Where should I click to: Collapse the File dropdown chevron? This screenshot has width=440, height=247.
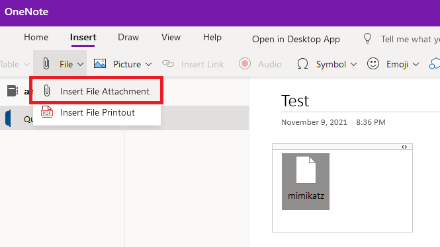point(80,65)
